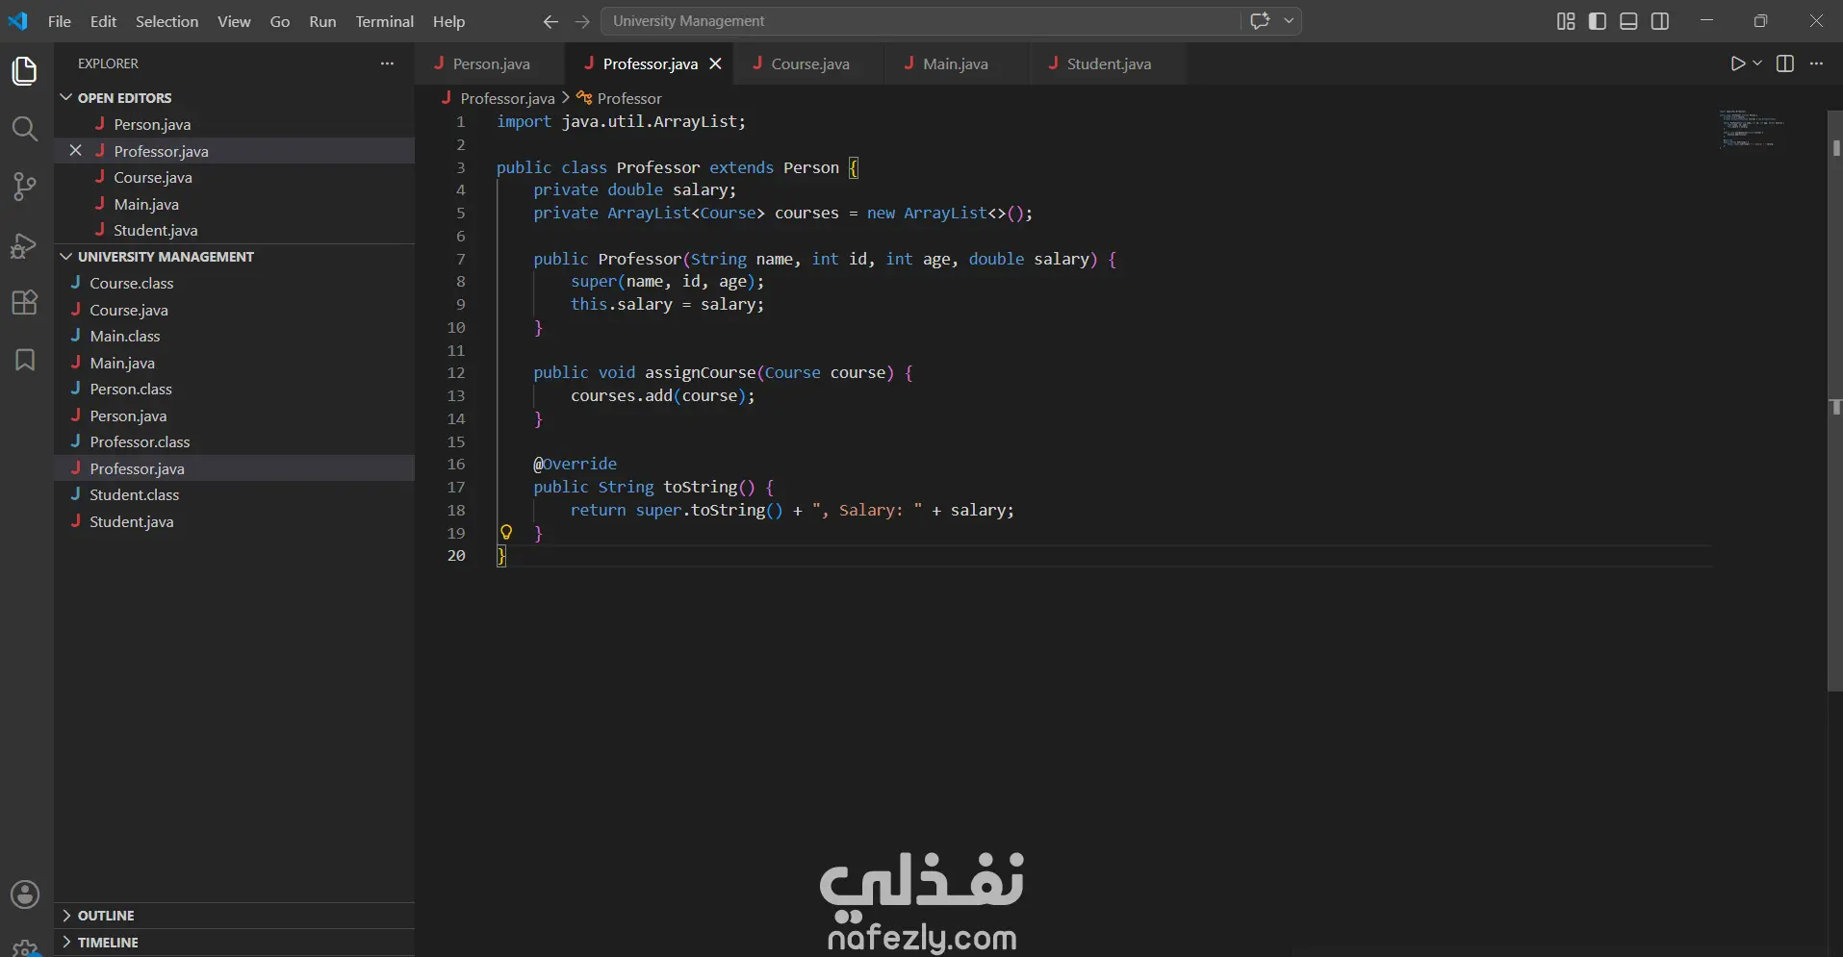Toggle the Secondary Side Bar

pyautogui.click(x=1660, y=21)
